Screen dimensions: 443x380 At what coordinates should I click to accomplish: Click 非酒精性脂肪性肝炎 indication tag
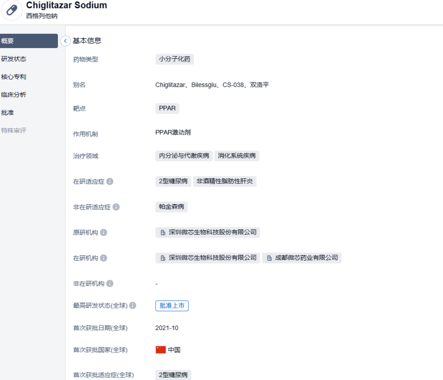coord(224,182)
